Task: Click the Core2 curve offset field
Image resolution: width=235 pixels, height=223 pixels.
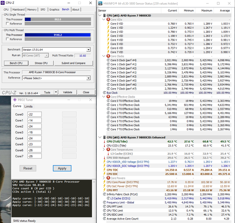Action: (34, 126)
